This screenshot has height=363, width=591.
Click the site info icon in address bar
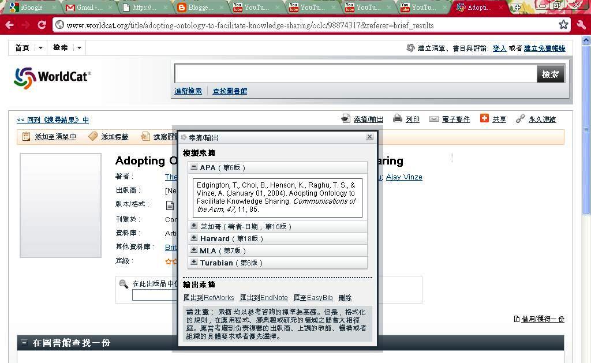[x=59, y=25]
